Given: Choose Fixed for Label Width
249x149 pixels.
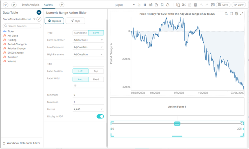Looking at the screenshot, I should 96,79.
